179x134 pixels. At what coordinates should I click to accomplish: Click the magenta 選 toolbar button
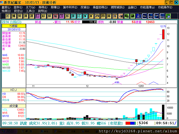[x=38, y=16]
